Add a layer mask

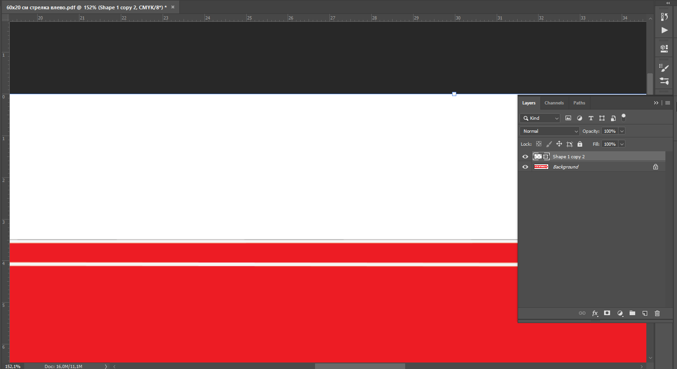(607, 313)
